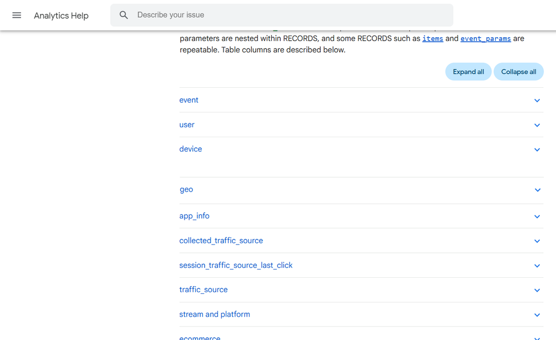The width and height of the screenshot is (556, 340).
Task: Open session_traffic_source_last_click section
Action: click(236, 266)
